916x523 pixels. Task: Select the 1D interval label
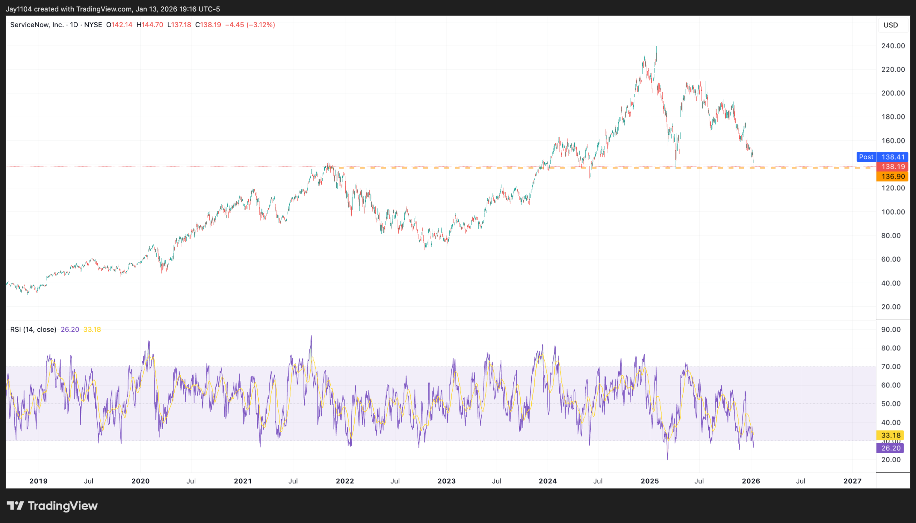[74, 25]
